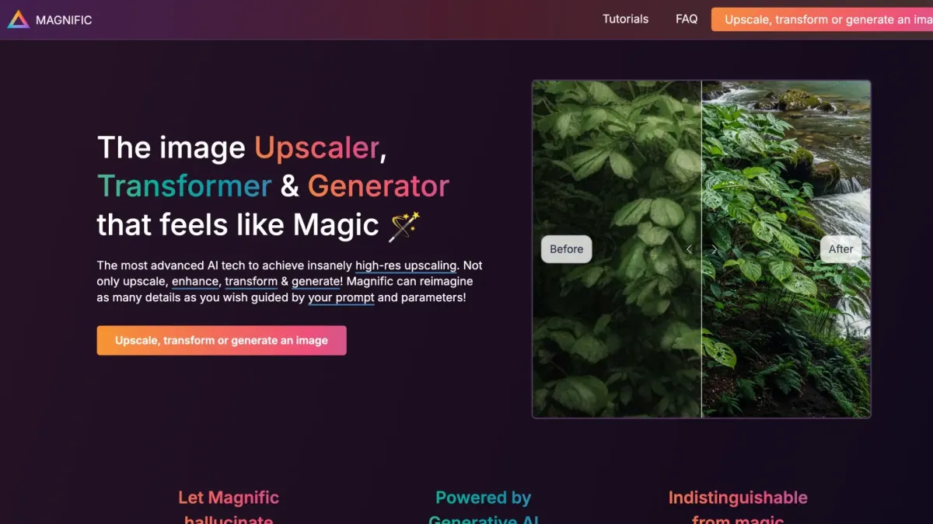Click the main Upscale, transform or generate an image button

click(222, 340)
